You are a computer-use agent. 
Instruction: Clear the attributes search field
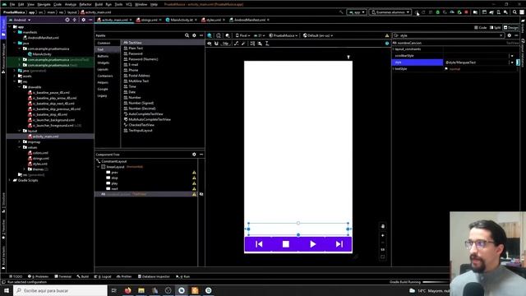[501, 35]
